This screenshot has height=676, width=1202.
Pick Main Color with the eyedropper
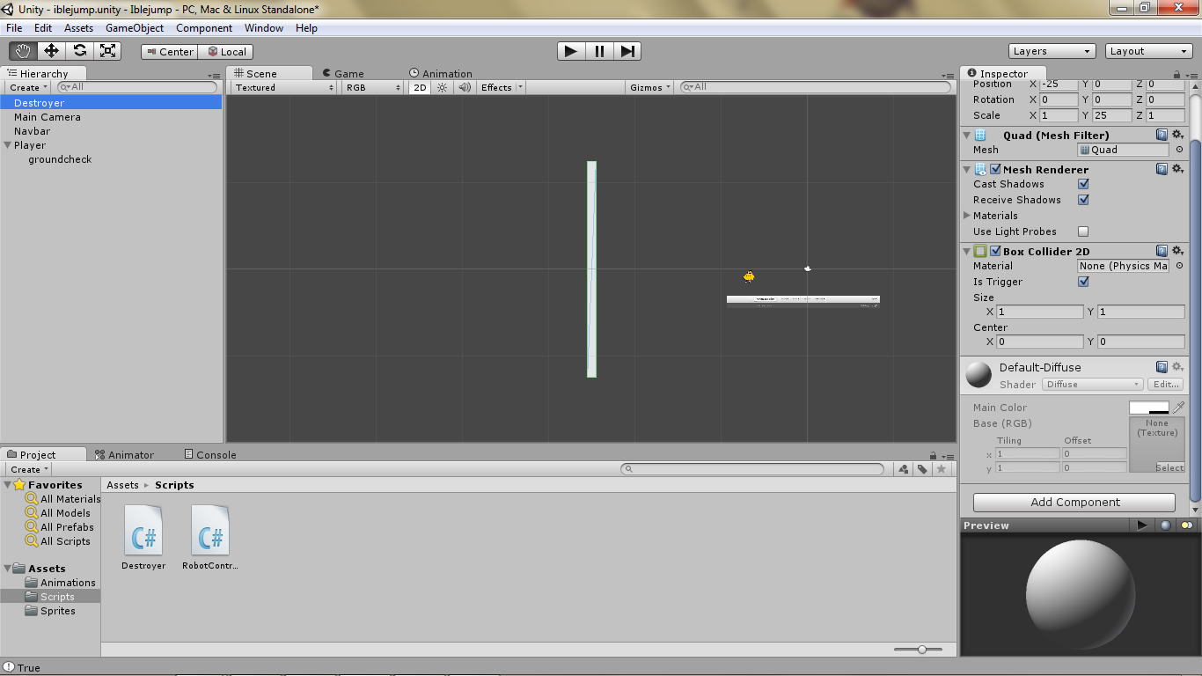[x=1179, y=408]
